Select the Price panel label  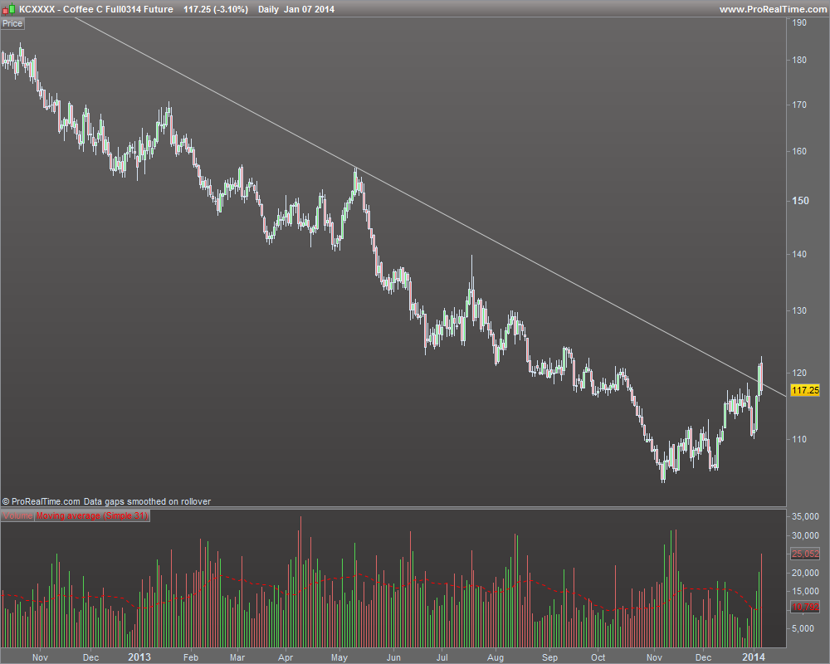pos(12,23)
